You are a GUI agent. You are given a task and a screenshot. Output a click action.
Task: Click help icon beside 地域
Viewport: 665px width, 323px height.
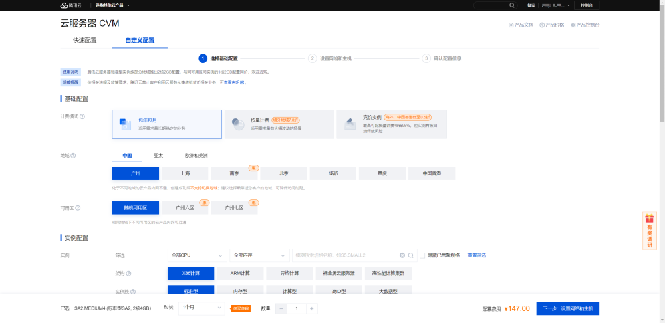(x=73, y=156)
